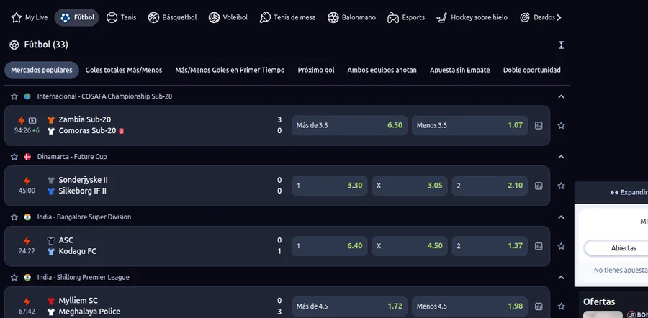Click the live stream icon for Zambia Sub-20
Image resolution: width=648 pixels, height=318 pixels.
[32, 121]
